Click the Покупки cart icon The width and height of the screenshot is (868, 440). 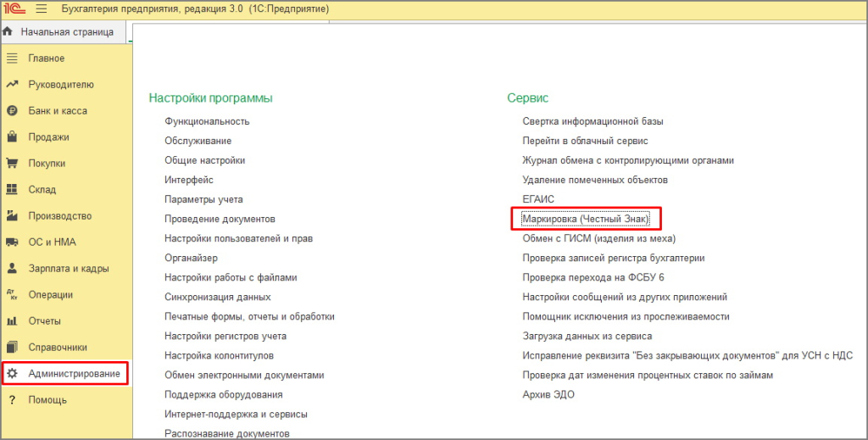[x=12, y=164]
